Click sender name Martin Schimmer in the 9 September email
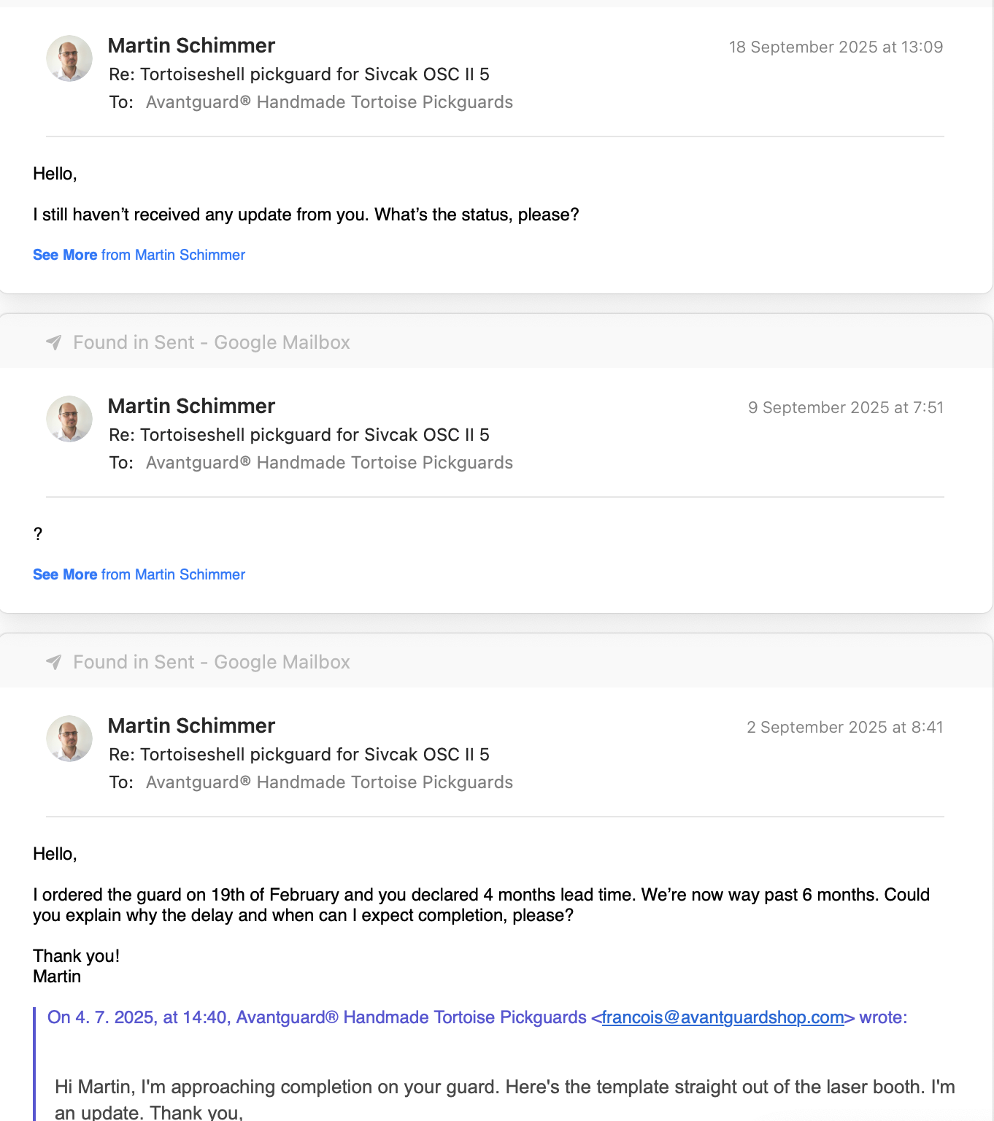Viewport: 994px width, 1121px height. (x=191, y=406)
